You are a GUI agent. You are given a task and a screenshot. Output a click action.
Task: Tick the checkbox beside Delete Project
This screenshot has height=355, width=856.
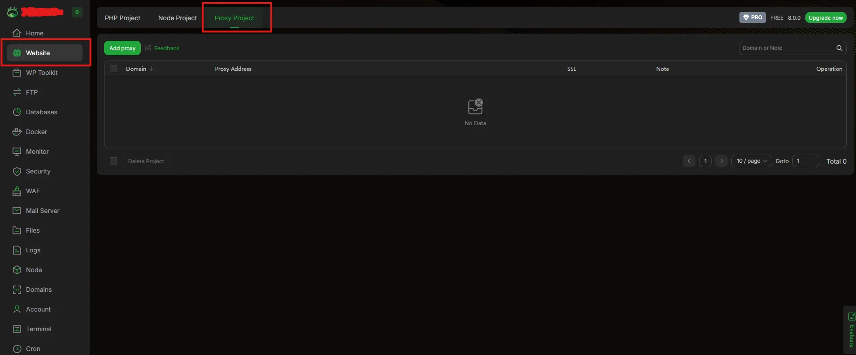pyautogui.click(x=113, y=161)
